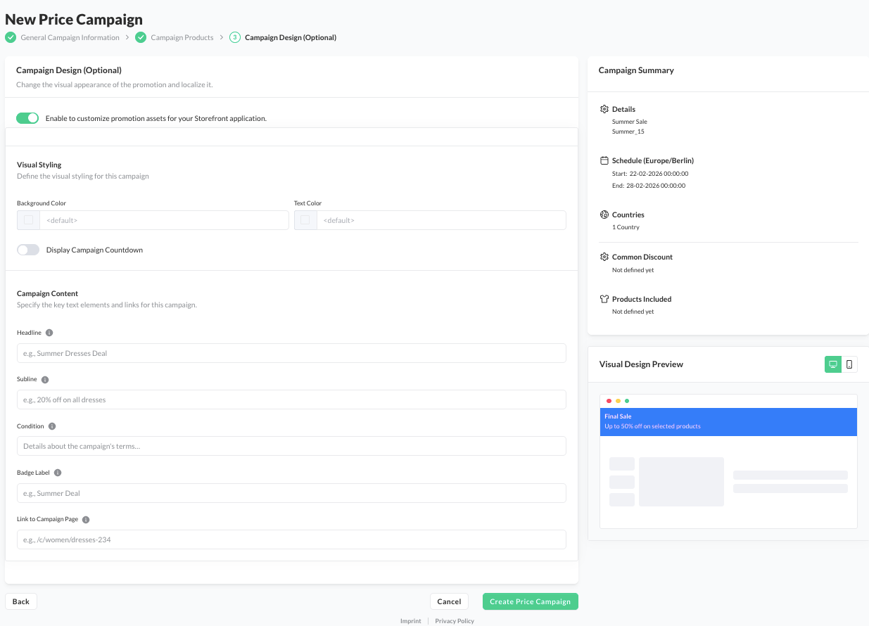Go to General Campaign Information step
The image size is (869, 626).
click(70, 37)
